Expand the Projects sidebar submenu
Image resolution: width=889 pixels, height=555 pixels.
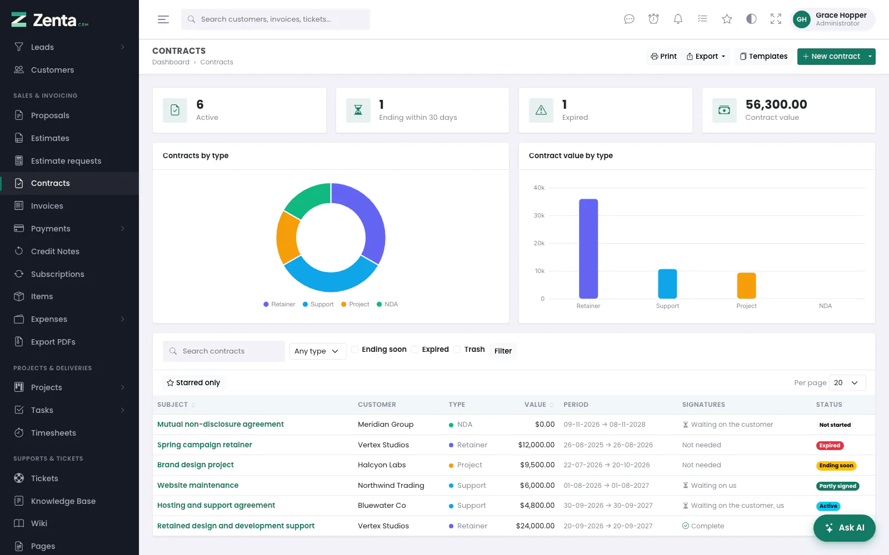pos(123,387)
